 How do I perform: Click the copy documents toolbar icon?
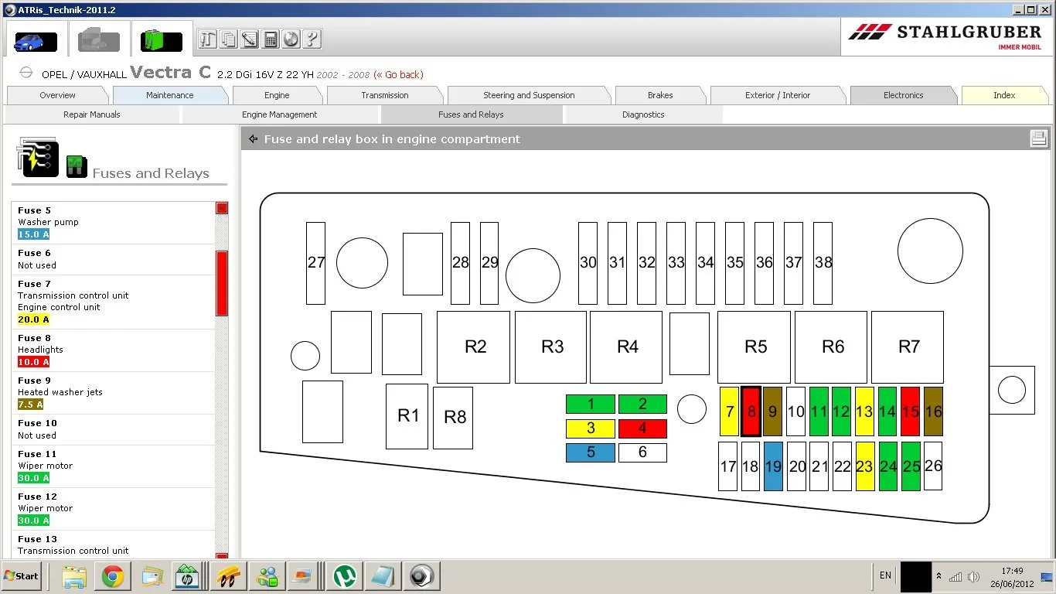(x=228, y=39)
